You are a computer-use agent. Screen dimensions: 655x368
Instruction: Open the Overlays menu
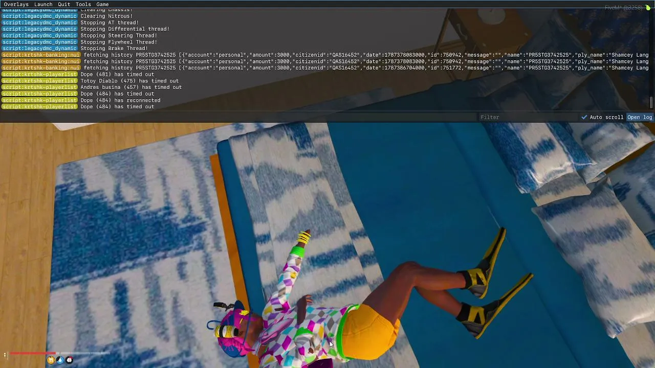click(16, 4)
